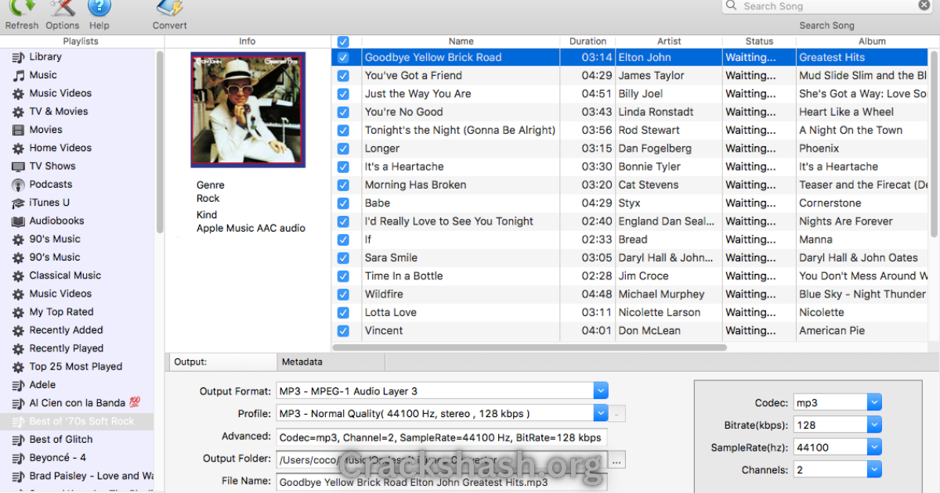This screenshot has width=940, height=493.
Task: Open the Bitrate(kbps) dropdown
Action: (874, 425)
